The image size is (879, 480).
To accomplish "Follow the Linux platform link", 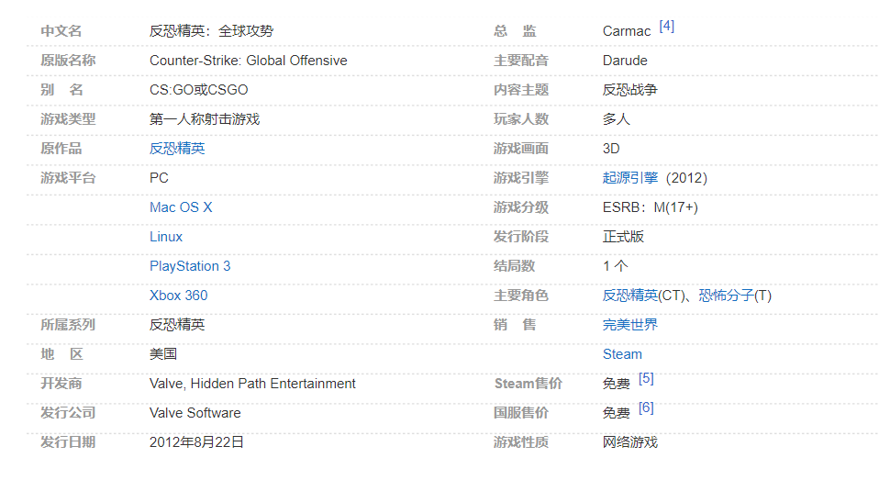I will (x=166, y=237).
